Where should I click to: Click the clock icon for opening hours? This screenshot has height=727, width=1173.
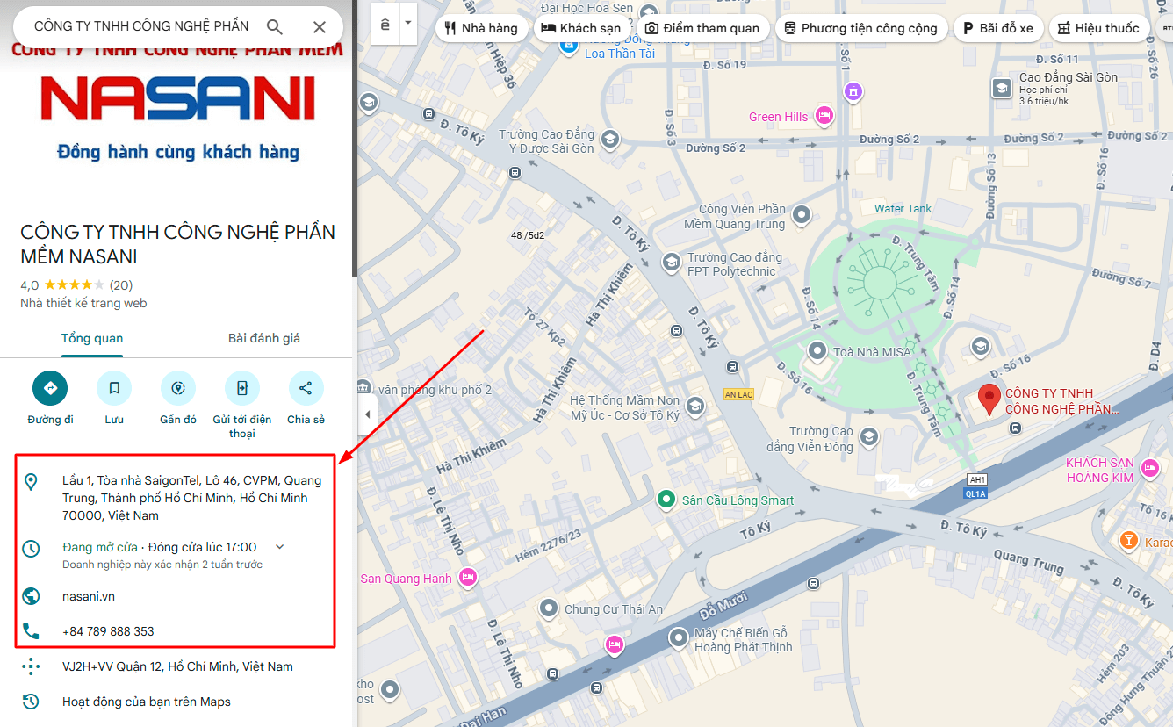coord(31,549)
